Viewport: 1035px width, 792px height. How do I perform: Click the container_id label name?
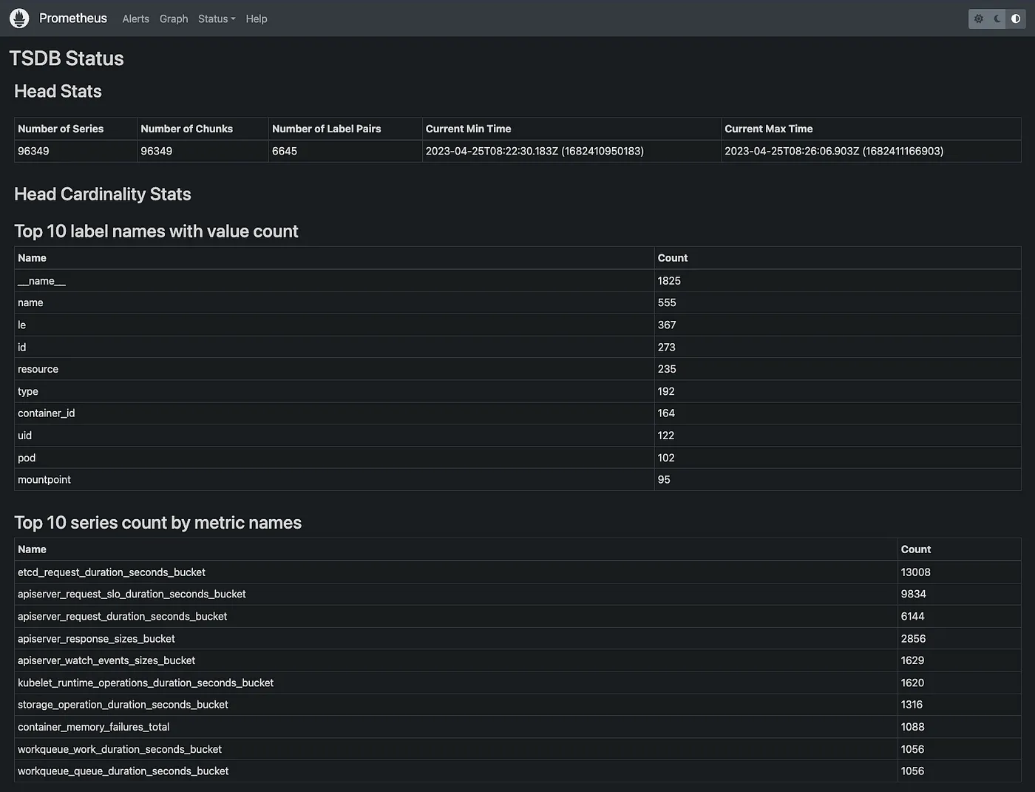pos(46,413)
